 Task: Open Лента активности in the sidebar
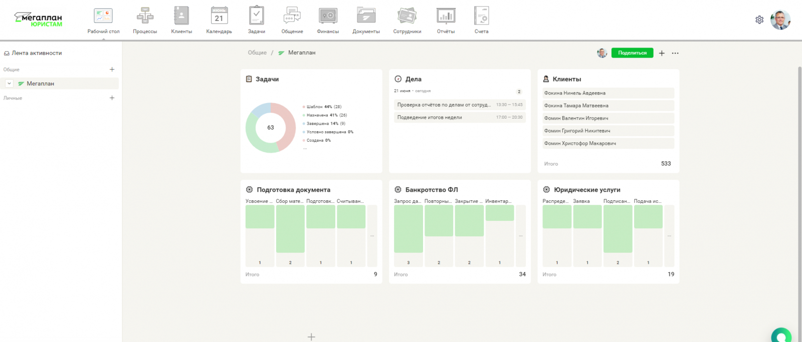pyautogui.click(x=37, y=53)
